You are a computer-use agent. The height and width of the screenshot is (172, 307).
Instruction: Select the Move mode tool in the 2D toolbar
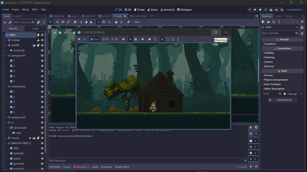pyautogui.click(x=57, y=22)
